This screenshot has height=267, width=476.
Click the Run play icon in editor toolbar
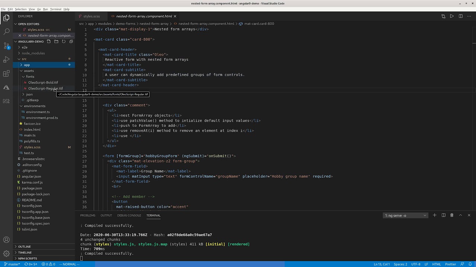click(x=452, y=16)
